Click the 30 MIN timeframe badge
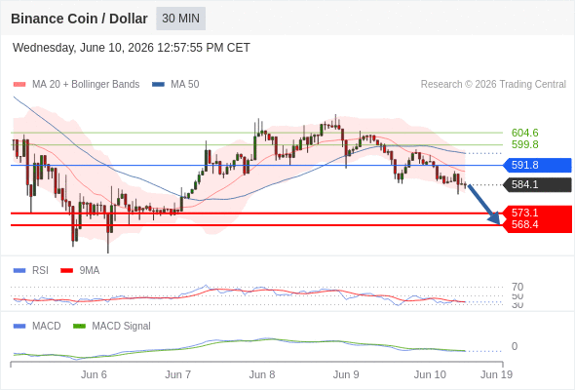The height and width of the screenshot is (390, 575). (x=181, y=19)
